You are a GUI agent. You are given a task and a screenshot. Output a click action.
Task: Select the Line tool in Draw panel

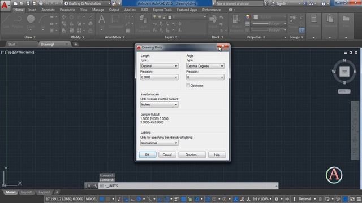pyautogui.click(x=6, y=21)
